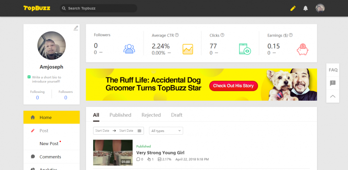Screen dimensions: 348x170
Task: Click the CTR stat icon on the post
Action: (x=159, y=159)
